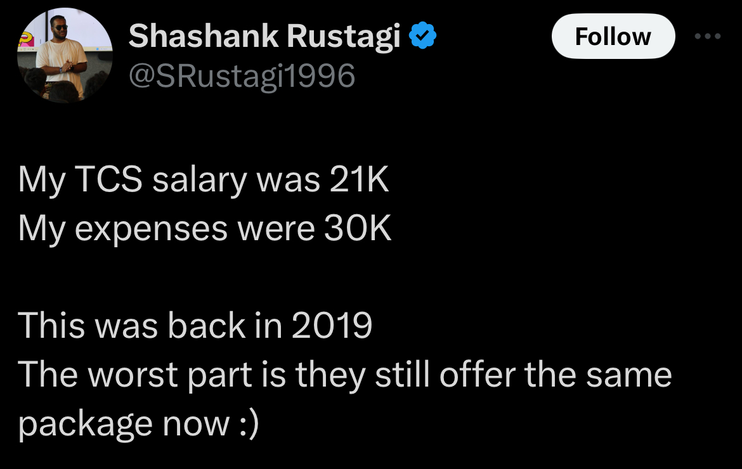The height and width of the screenshot is (469, 742).
Task: Click the year "2019" in the tweet
Action: pos(331,326)
